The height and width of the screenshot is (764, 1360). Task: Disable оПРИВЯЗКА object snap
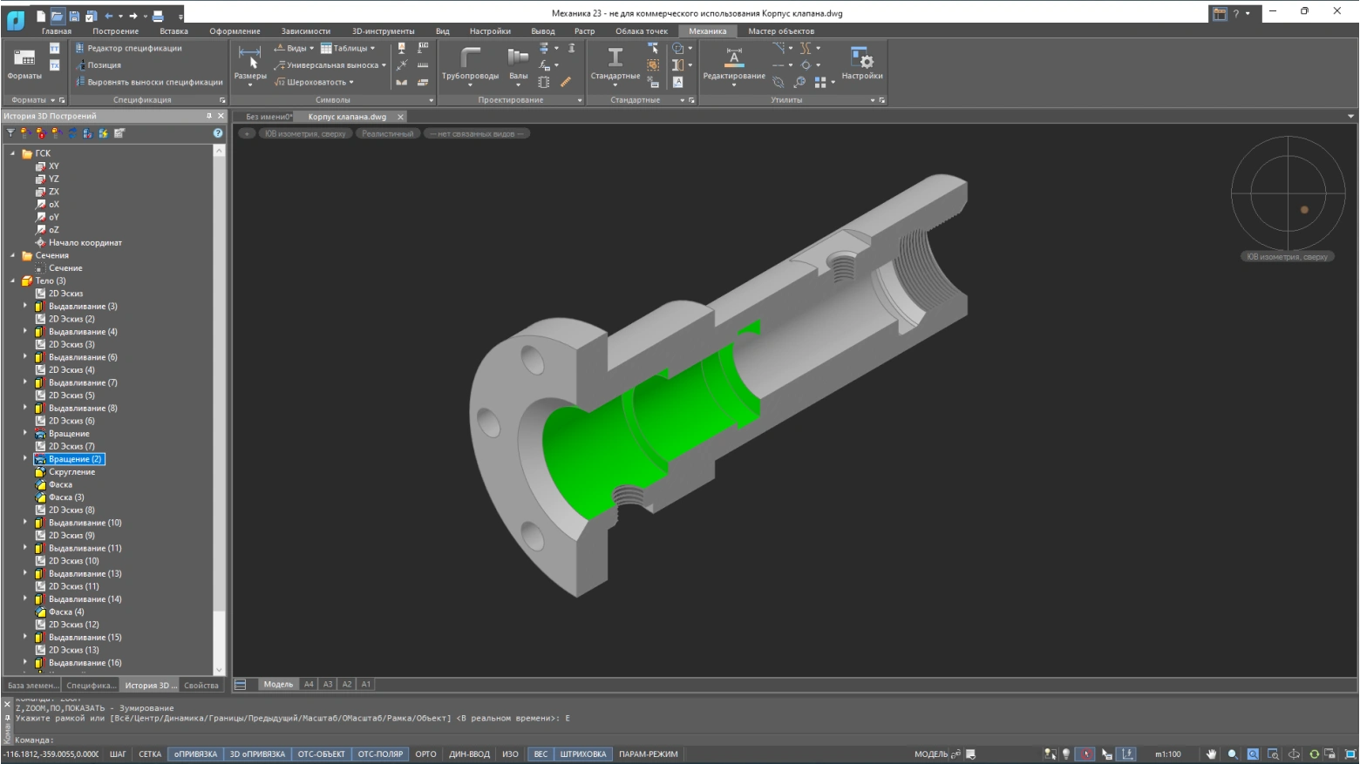coord(195,754)
